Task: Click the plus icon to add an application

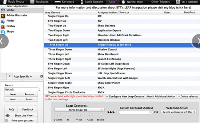Action: coord(10,76)
